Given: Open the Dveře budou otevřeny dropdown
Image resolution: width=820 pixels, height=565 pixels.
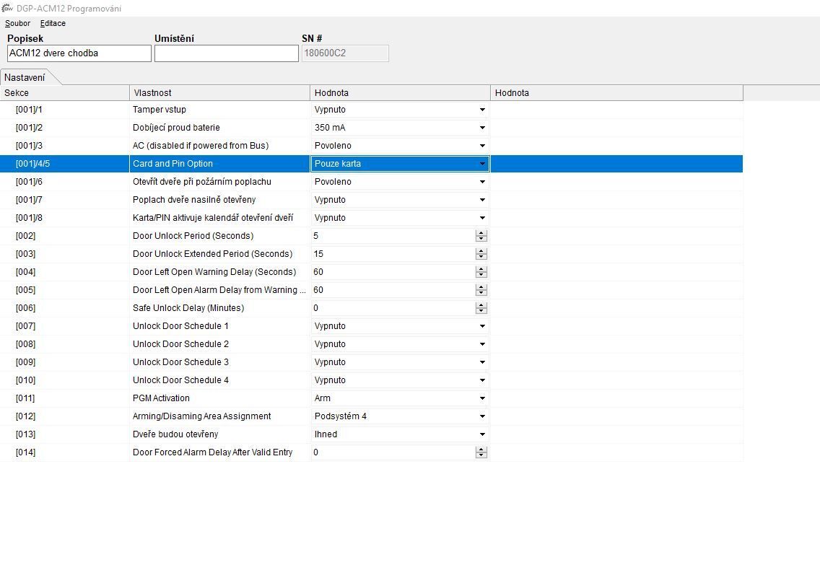Looking at the screenshot, I should 482,434.
